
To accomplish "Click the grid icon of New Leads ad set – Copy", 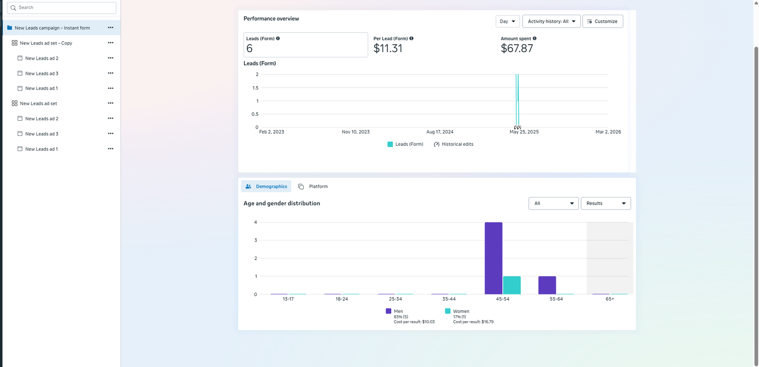I will click(15, 43).
